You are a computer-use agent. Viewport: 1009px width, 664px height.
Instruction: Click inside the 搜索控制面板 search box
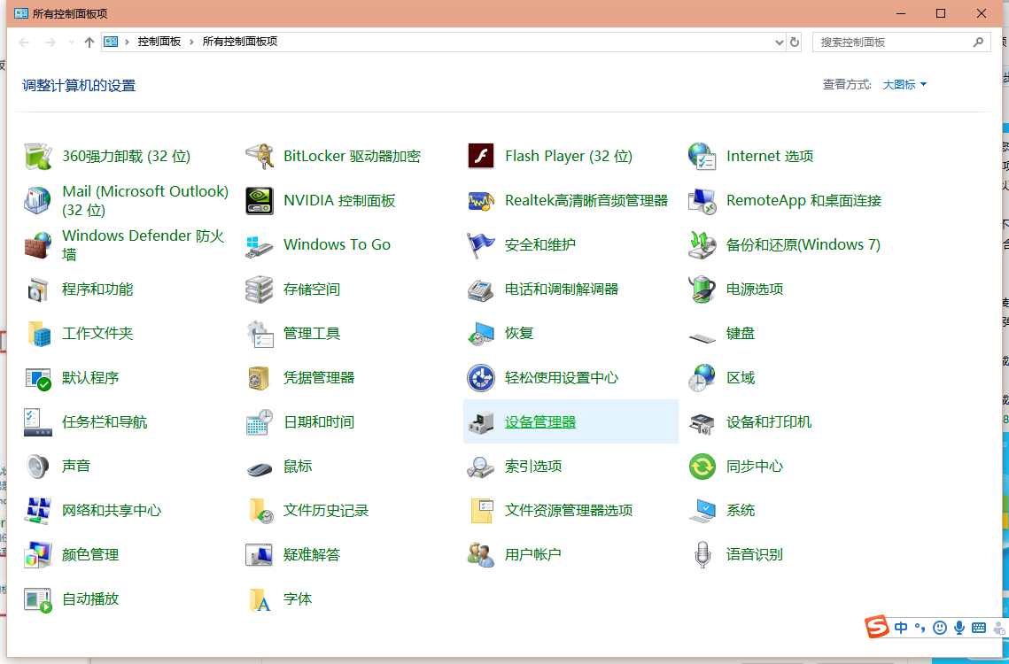click(x=895, y=42)
